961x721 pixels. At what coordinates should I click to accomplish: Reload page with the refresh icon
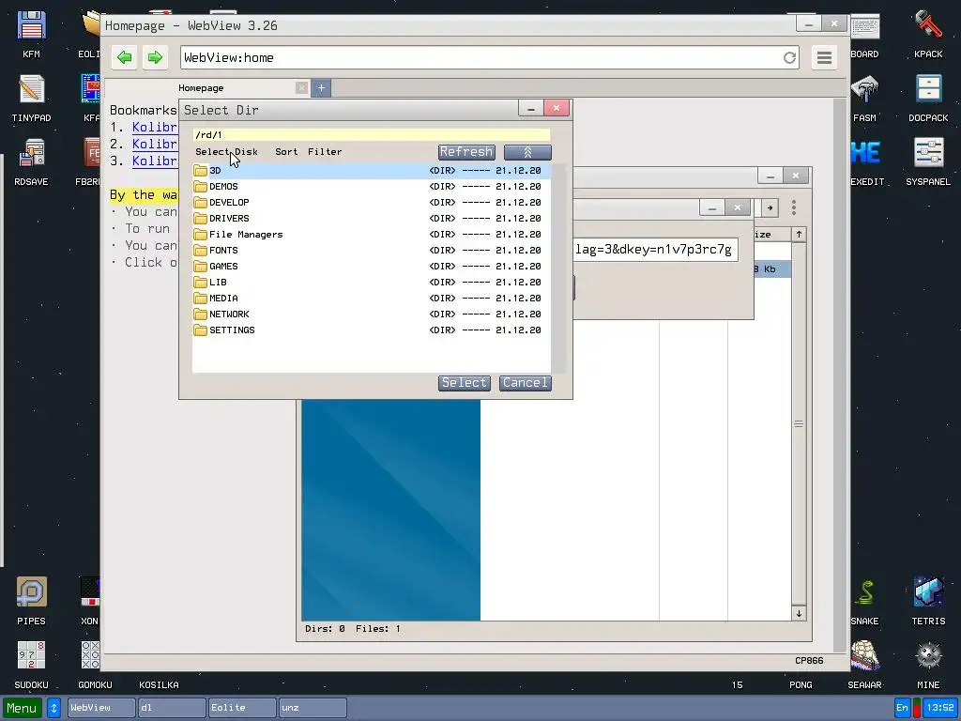point(789,57)
